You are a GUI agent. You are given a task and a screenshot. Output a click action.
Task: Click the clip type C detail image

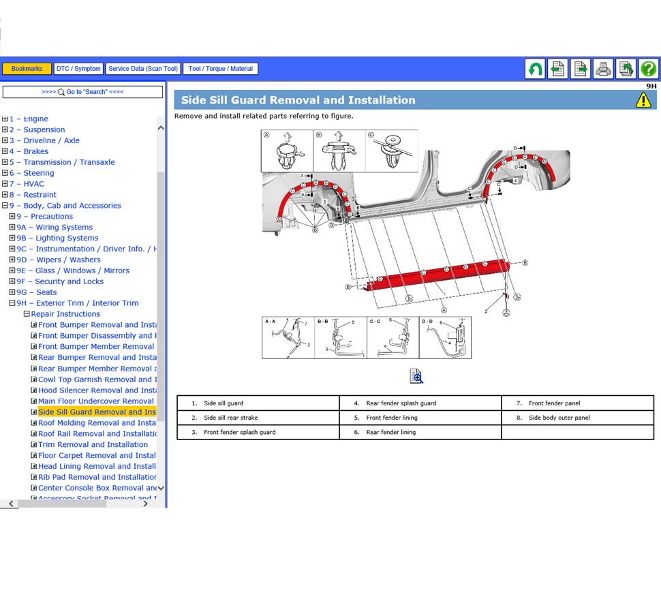pos(392,151)
